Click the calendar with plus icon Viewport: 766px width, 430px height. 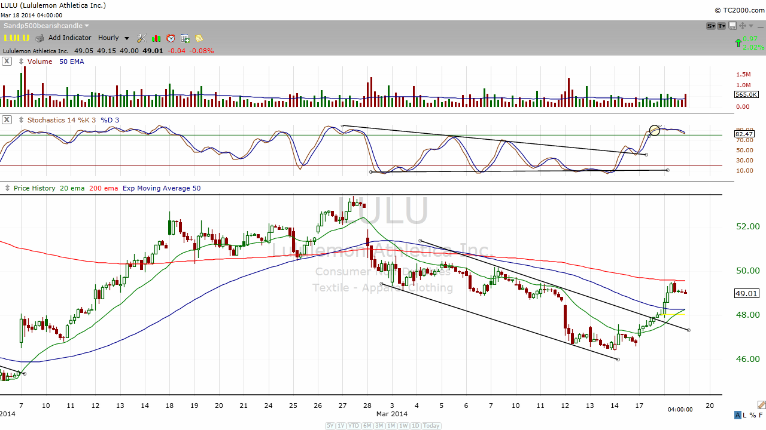pos(185,38)
